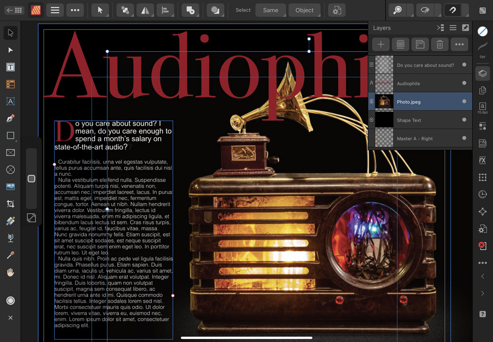Screen dimensions: 493x342
Task: Open the Layers panel hamburger menu
Action: coord(453,28)
